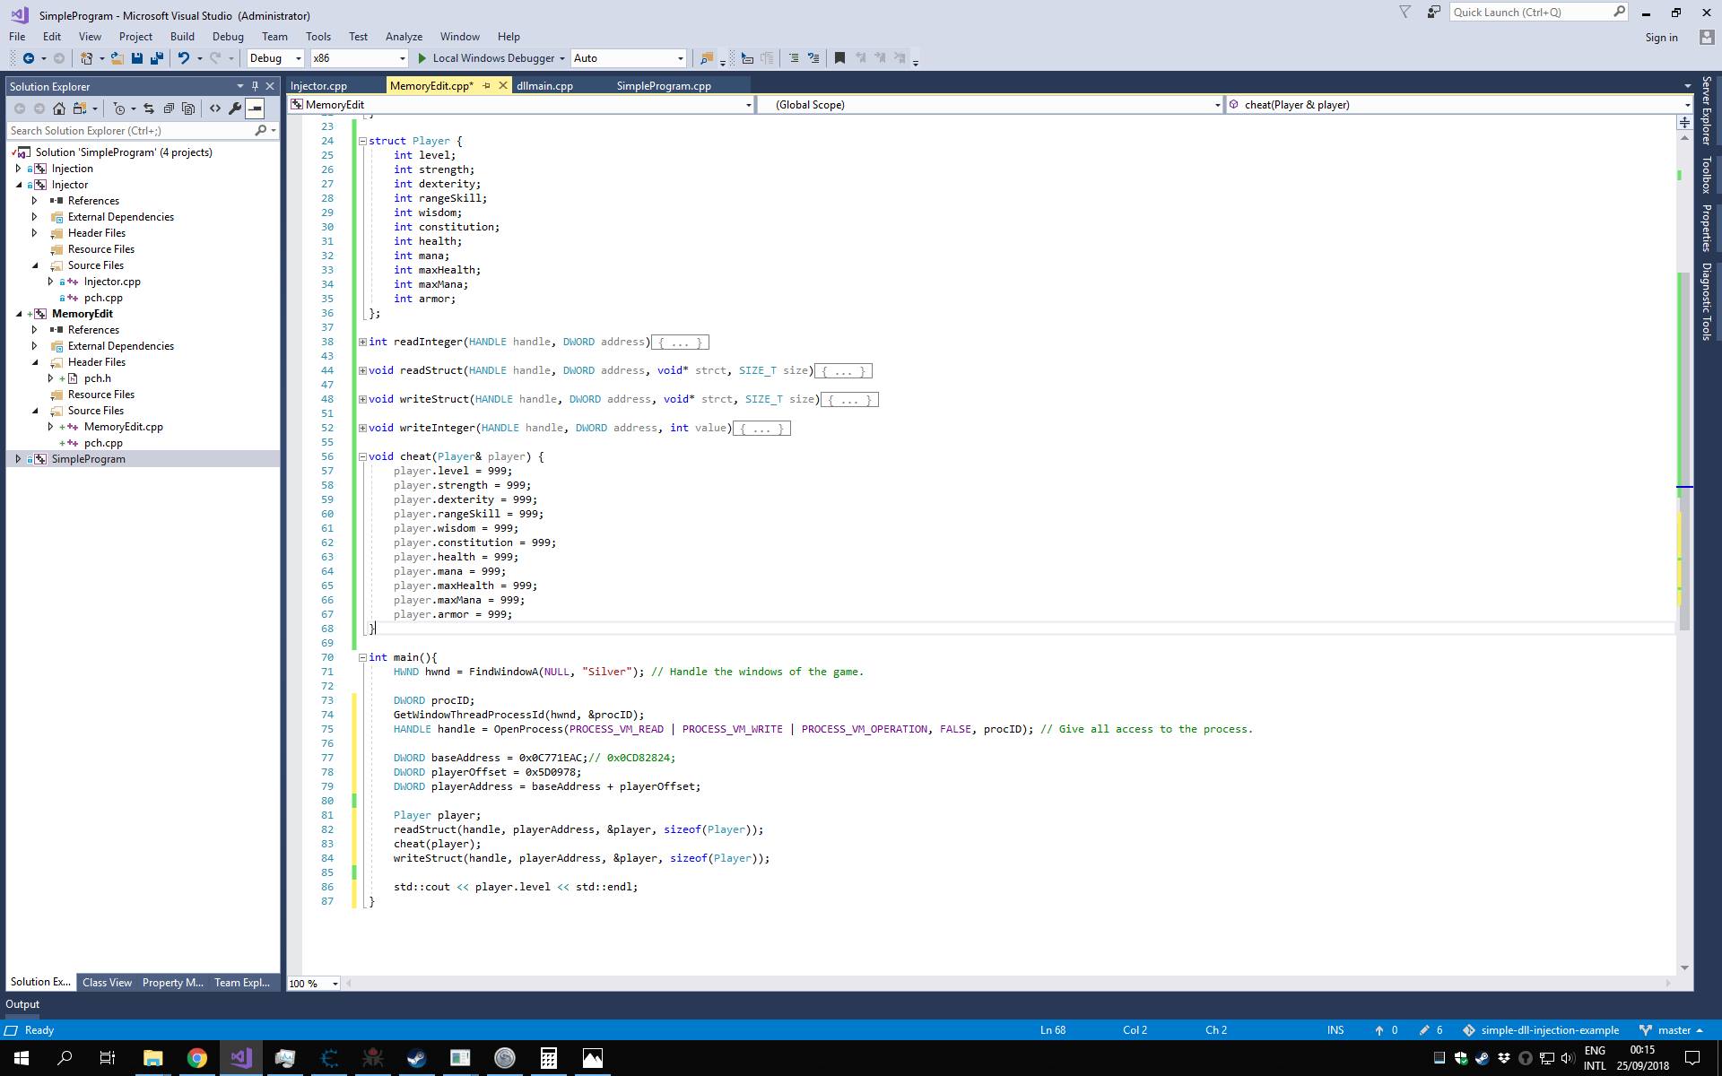Expand the References node under MemoryEdit
Viewport: 1722px width, 1076px height.
34,329
